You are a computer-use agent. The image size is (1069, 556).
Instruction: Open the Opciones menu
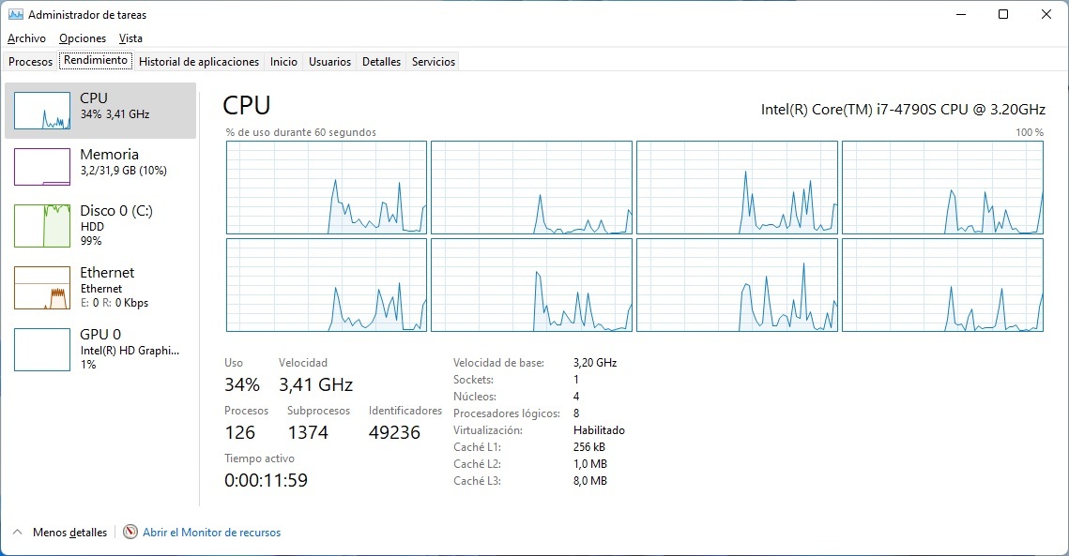[83, 38]
